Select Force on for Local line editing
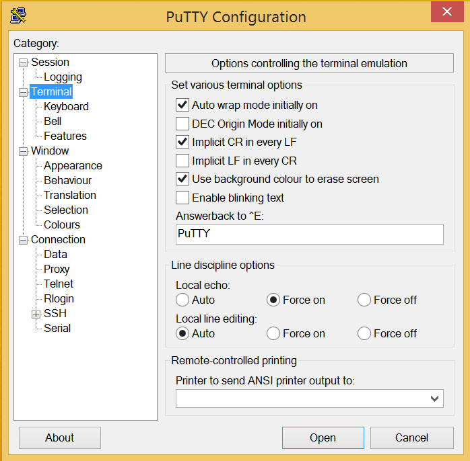 pos(273,333)
